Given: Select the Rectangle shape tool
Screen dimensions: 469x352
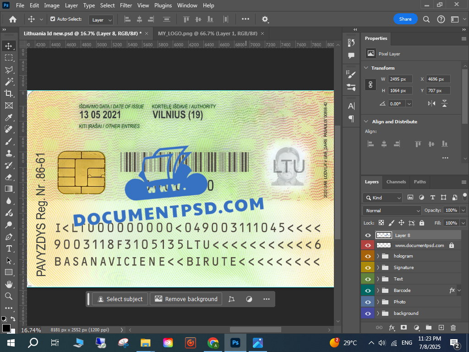Looking at the screenshot, I should click(9, 272).
